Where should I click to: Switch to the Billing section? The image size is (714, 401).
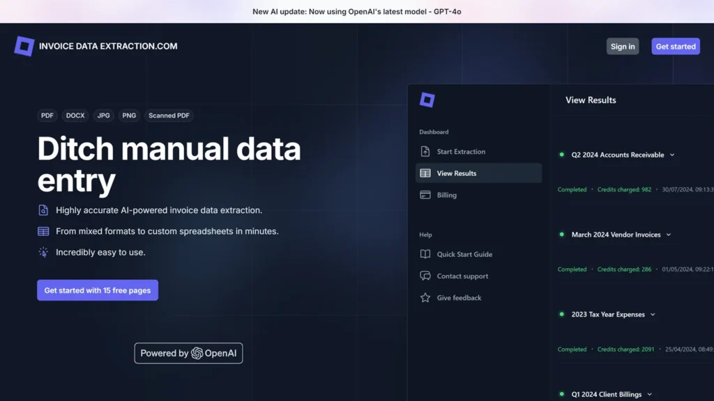(447, 195)
